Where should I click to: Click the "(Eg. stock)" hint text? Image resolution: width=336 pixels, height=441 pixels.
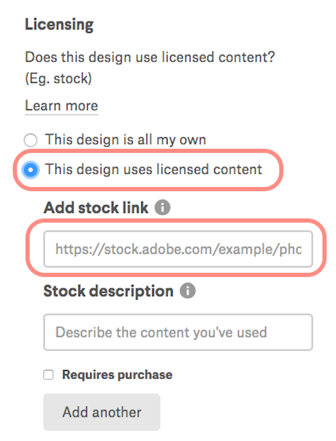pos(58,78)
